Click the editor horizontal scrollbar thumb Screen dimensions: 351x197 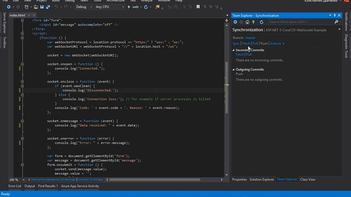click(155, 179)
